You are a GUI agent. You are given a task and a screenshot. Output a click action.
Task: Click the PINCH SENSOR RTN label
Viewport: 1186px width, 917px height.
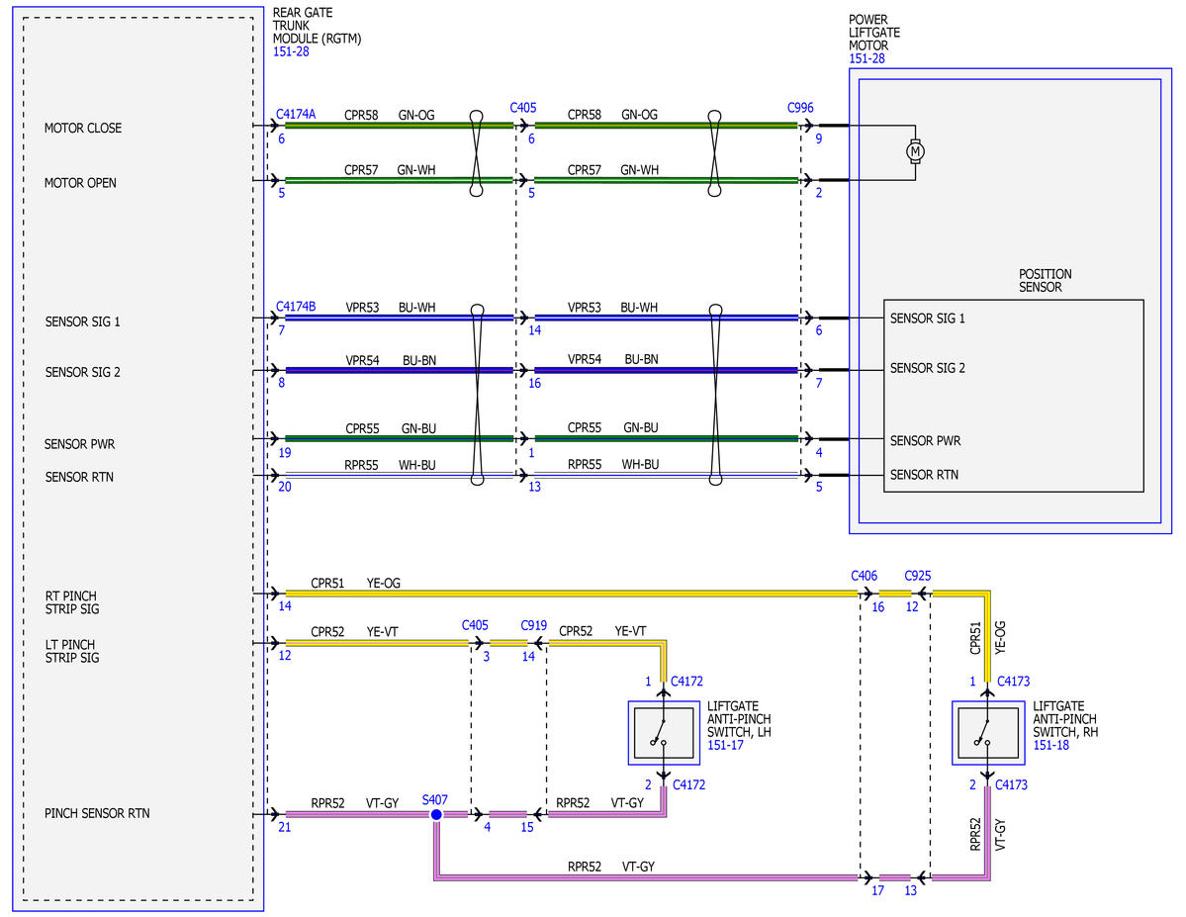pos(97,813)
